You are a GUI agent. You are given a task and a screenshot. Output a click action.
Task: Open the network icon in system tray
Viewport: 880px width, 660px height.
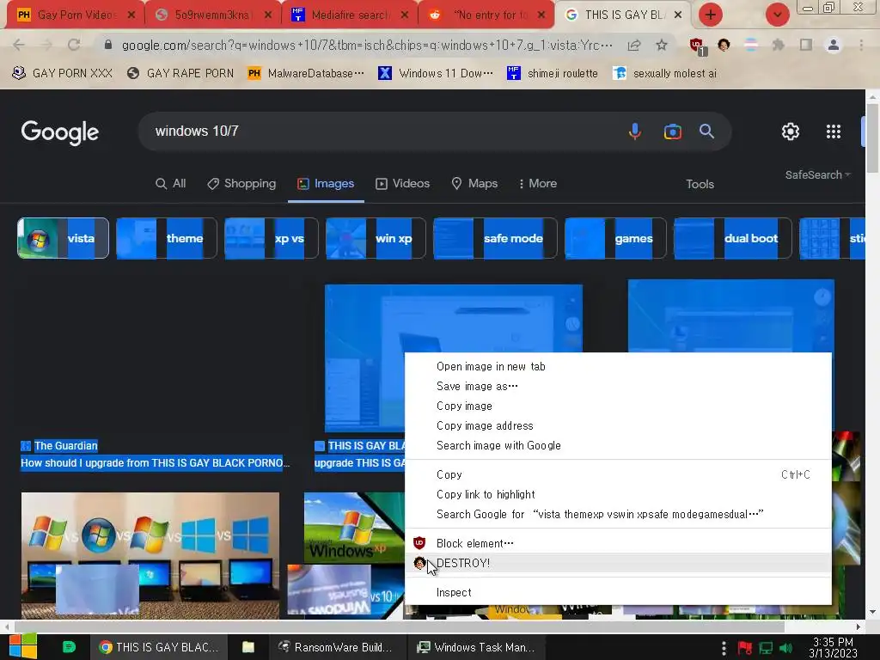pos(766,648)
